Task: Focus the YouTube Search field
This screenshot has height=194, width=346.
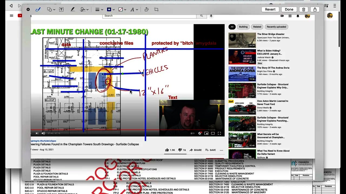Action: coord(149,16)
